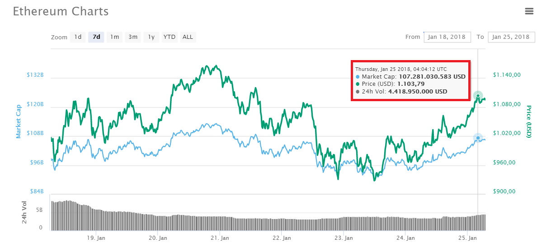Choose the YTD zoom option
The height and width of the screenshot is (252, 551).
tap(170, 37)
